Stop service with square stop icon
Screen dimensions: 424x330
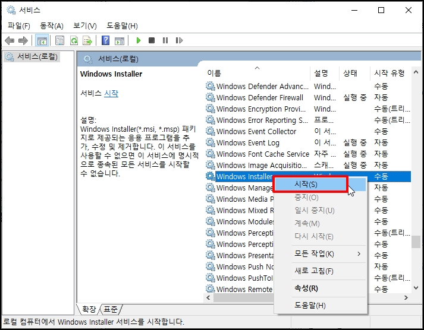pyautogui.click(x=152, y=40)
